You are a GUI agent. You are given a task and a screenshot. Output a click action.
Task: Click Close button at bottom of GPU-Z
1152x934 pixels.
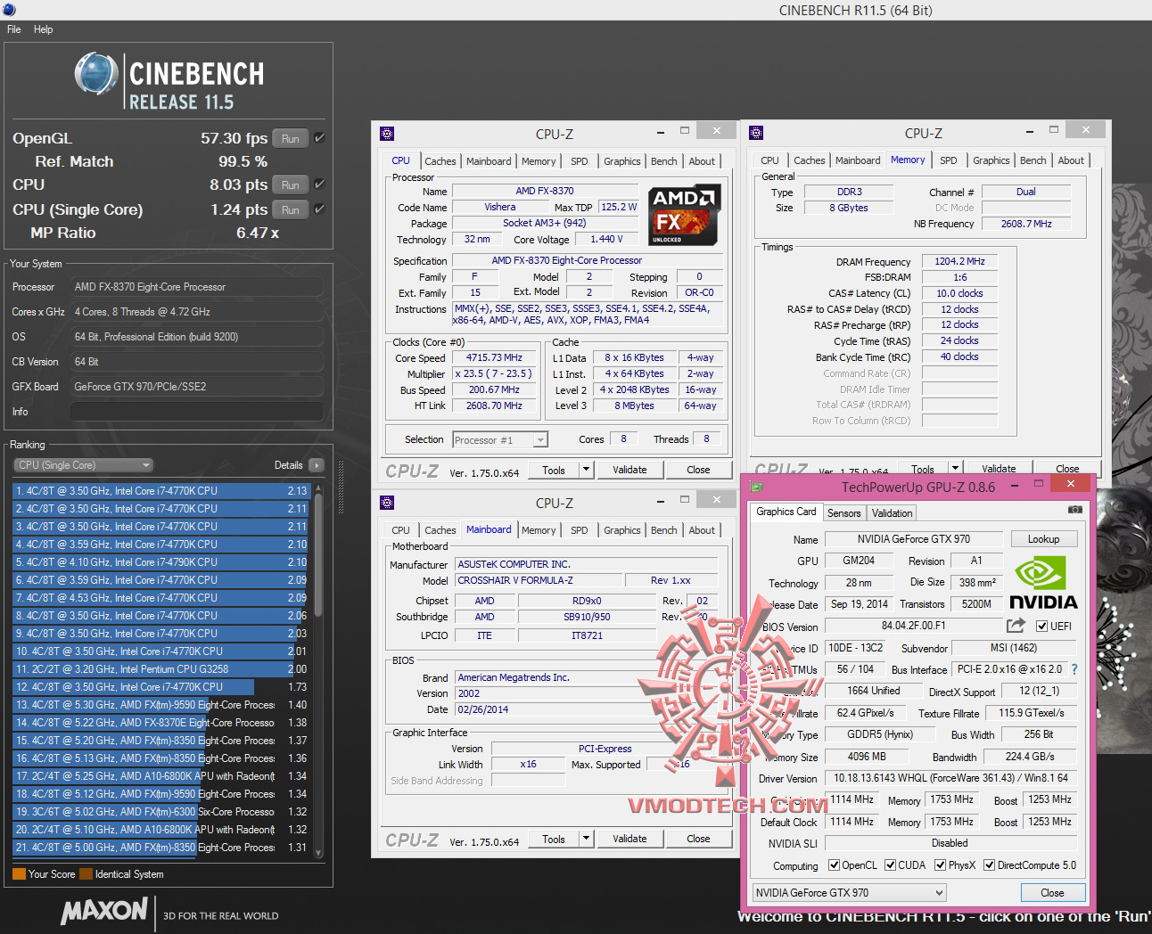coord(1052,892)
